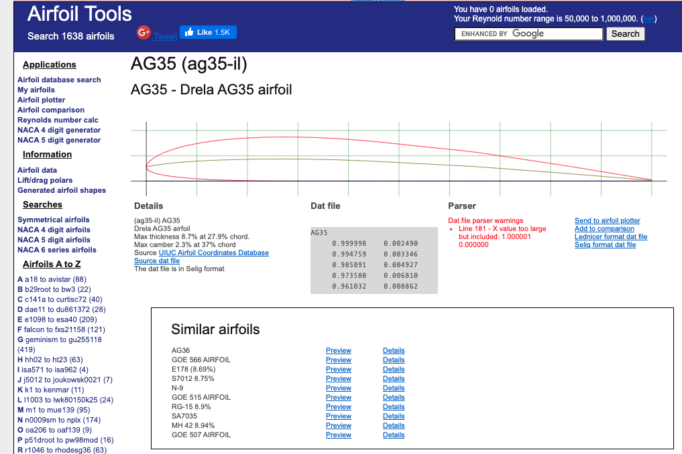This screenshot has height=454, width=682.
Task: Open the Symmetrical airfoils search
Action: [54, 220]
